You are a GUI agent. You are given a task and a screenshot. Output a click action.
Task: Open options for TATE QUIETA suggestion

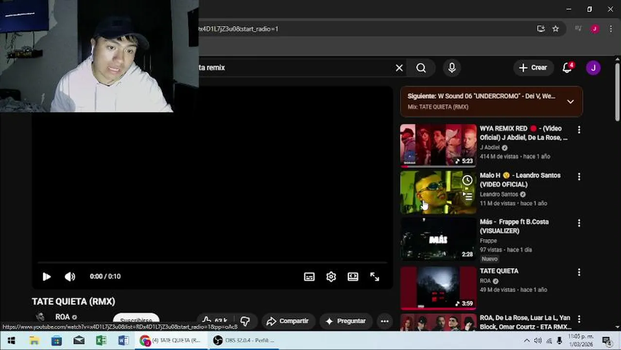(x=579, y=272)
